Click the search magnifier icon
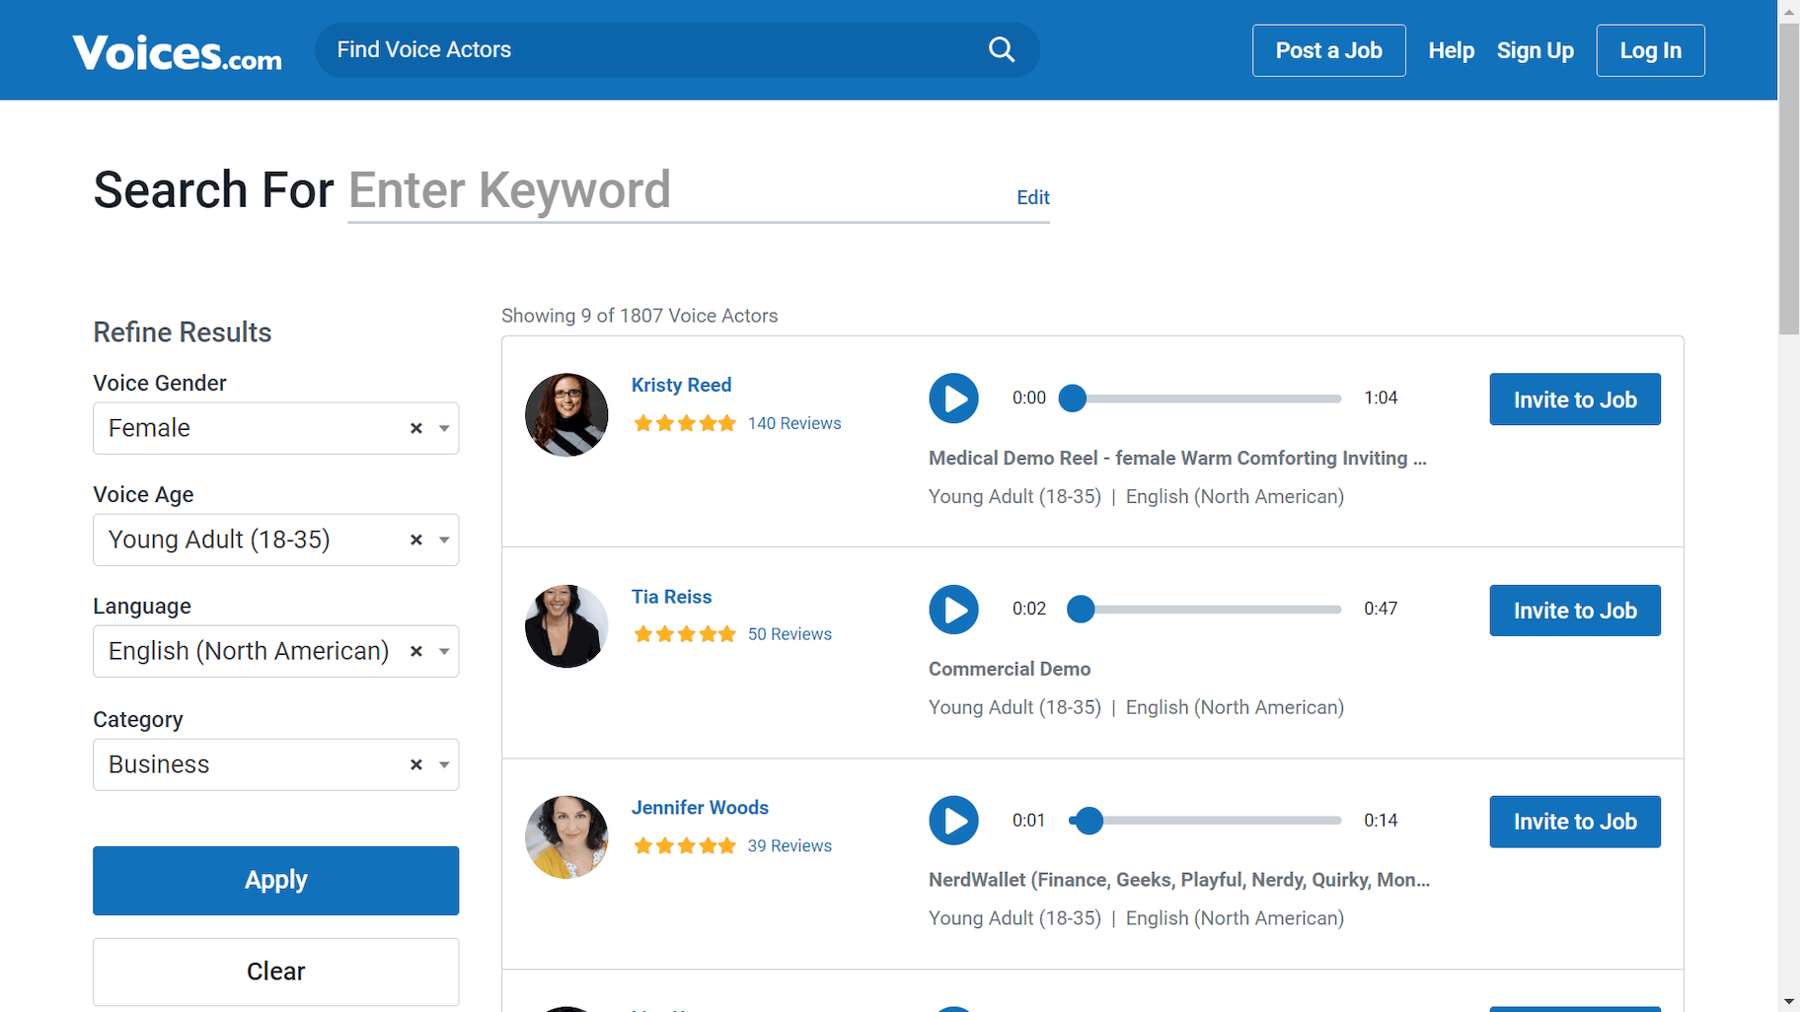 click(1001, 49)
